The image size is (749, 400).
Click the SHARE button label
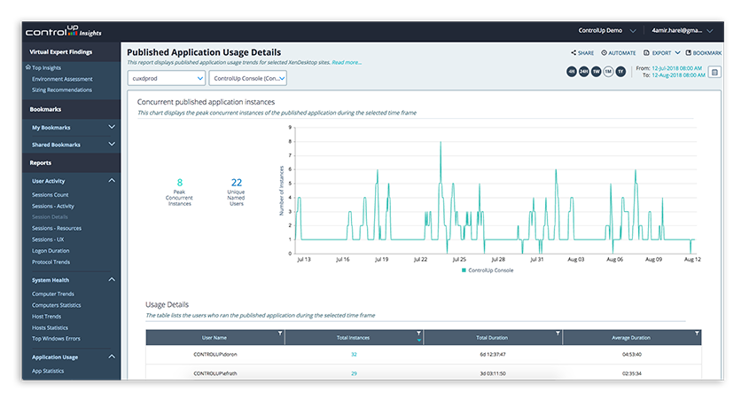(x=586, y=53)
